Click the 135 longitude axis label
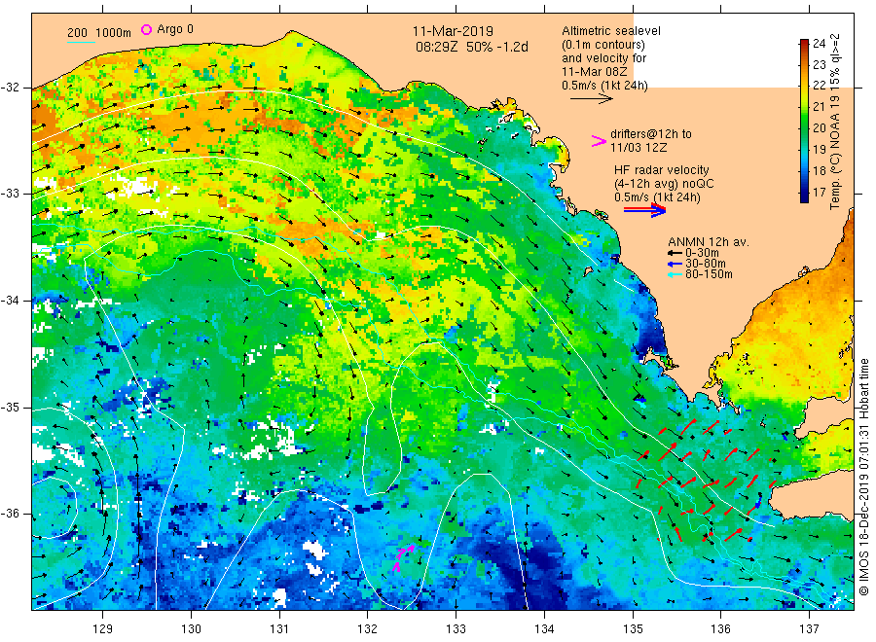This screenshot has height=642, width=876. 633,629
